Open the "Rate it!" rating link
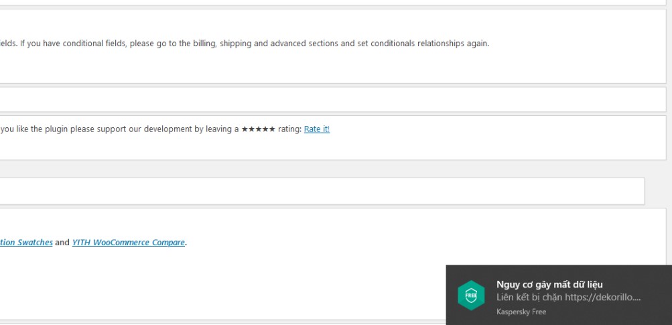Viewport: 672px width, 325px height. [317, 129]
